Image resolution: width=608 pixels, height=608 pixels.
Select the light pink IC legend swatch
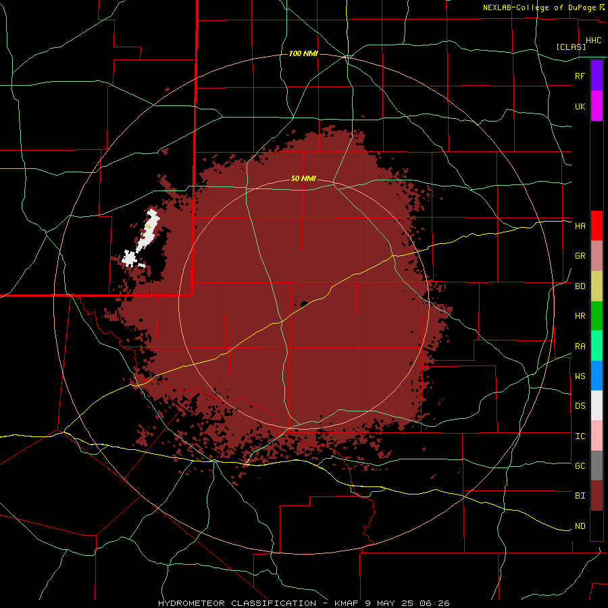(597, 436)
